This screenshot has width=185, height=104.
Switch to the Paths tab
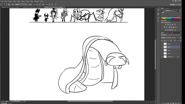coord(172,33)
